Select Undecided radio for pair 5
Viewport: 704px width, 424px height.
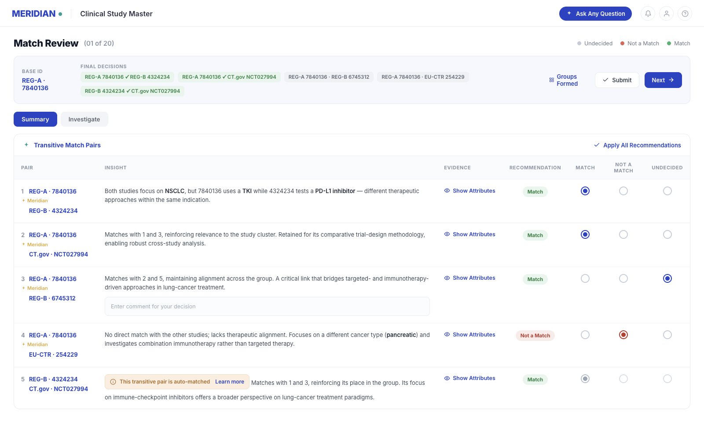(x=667, y=379)
